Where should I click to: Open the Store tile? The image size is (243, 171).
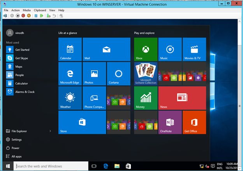[82, 122]
